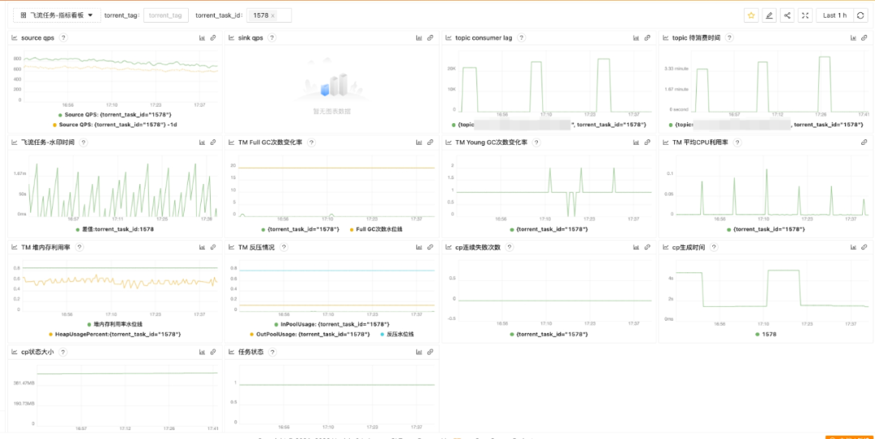Toggle legend series in TM 平均CPU利用率 panel
The width and height of the screenshot is (875, 439).
click(766, 229)
